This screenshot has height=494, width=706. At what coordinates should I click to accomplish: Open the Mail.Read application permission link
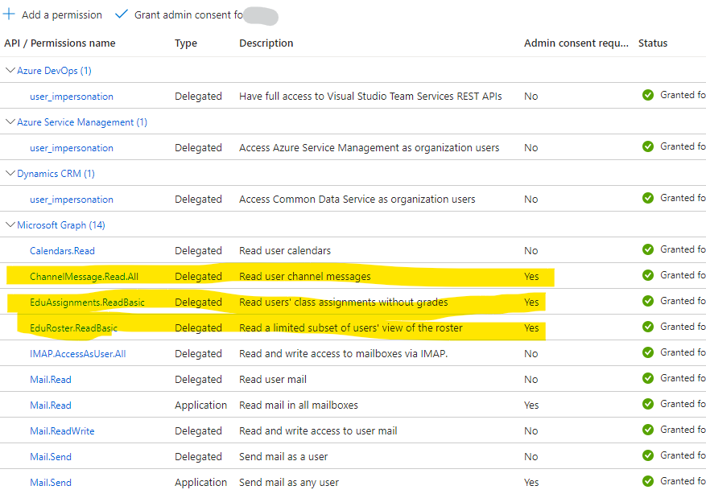(x=50, y=405)
